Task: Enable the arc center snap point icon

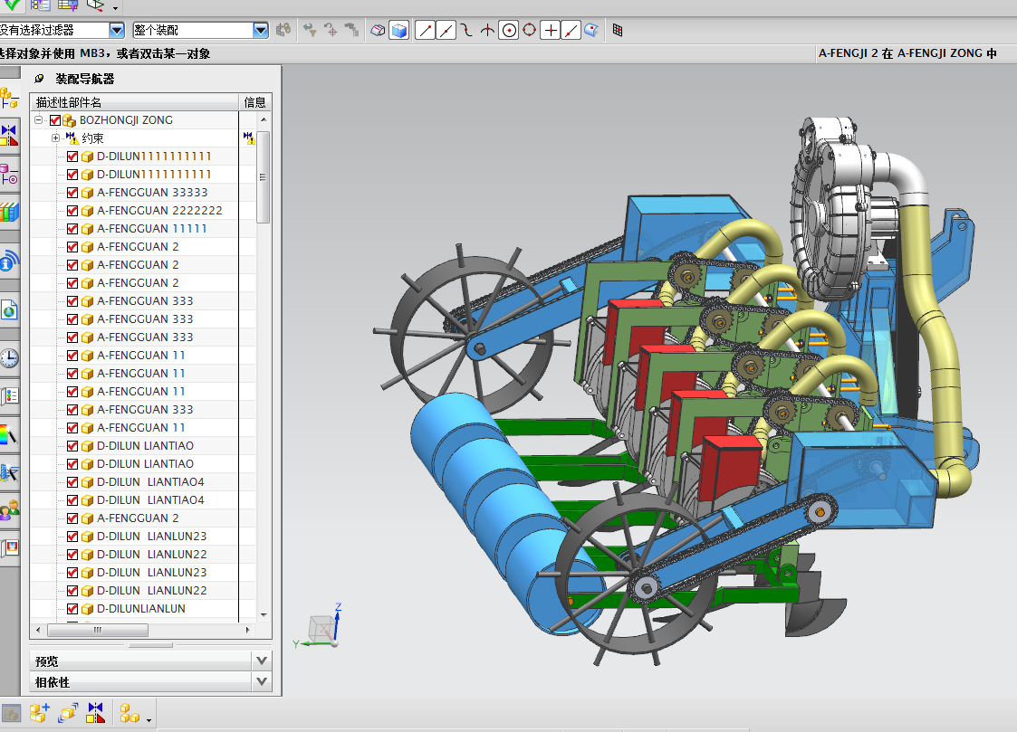Action: point(509,31)
